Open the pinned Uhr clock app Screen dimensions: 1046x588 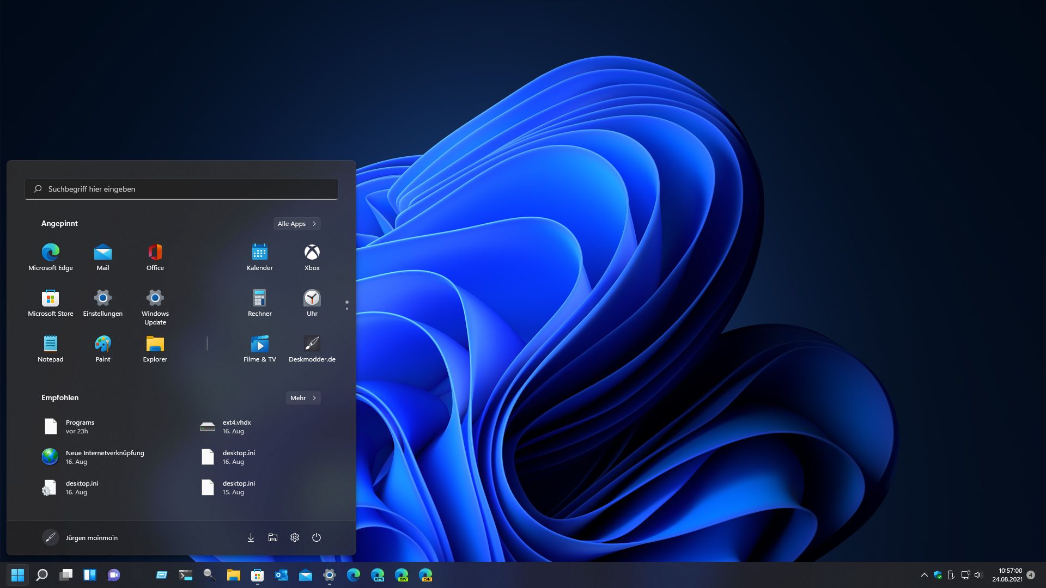(312, 303)
